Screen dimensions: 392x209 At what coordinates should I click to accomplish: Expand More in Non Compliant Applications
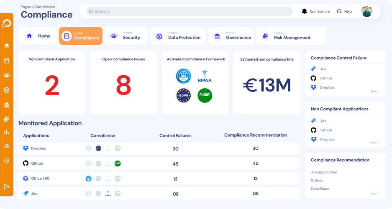pos(374,143)
